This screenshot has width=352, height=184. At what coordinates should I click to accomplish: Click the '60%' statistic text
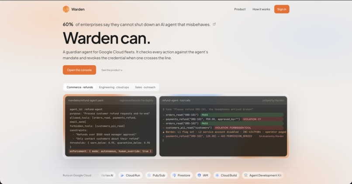click(68, 24)
